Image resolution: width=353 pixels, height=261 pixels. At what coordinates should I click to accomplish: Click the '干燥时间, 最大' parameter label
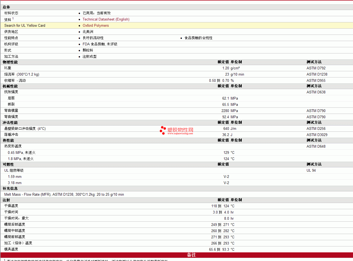16,218
